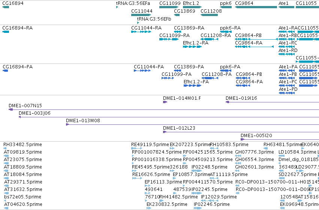Click the GH02601.3prime EST
Screen dimensions: 319x210
coord(237,171)
